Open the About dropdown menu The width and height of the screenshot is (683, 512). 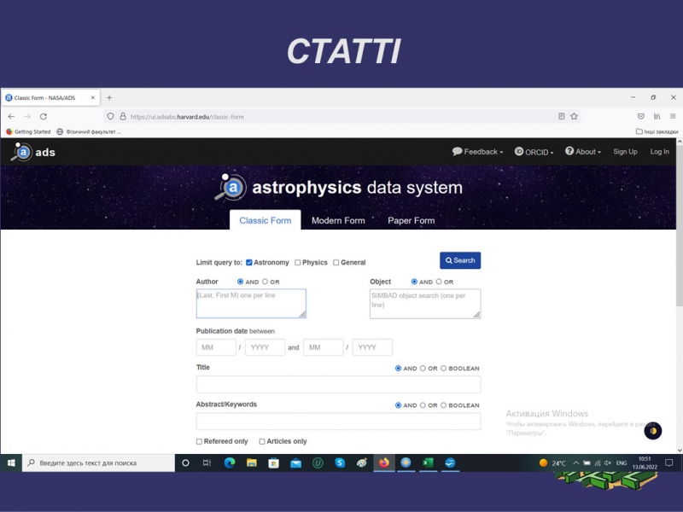point(583,152)
